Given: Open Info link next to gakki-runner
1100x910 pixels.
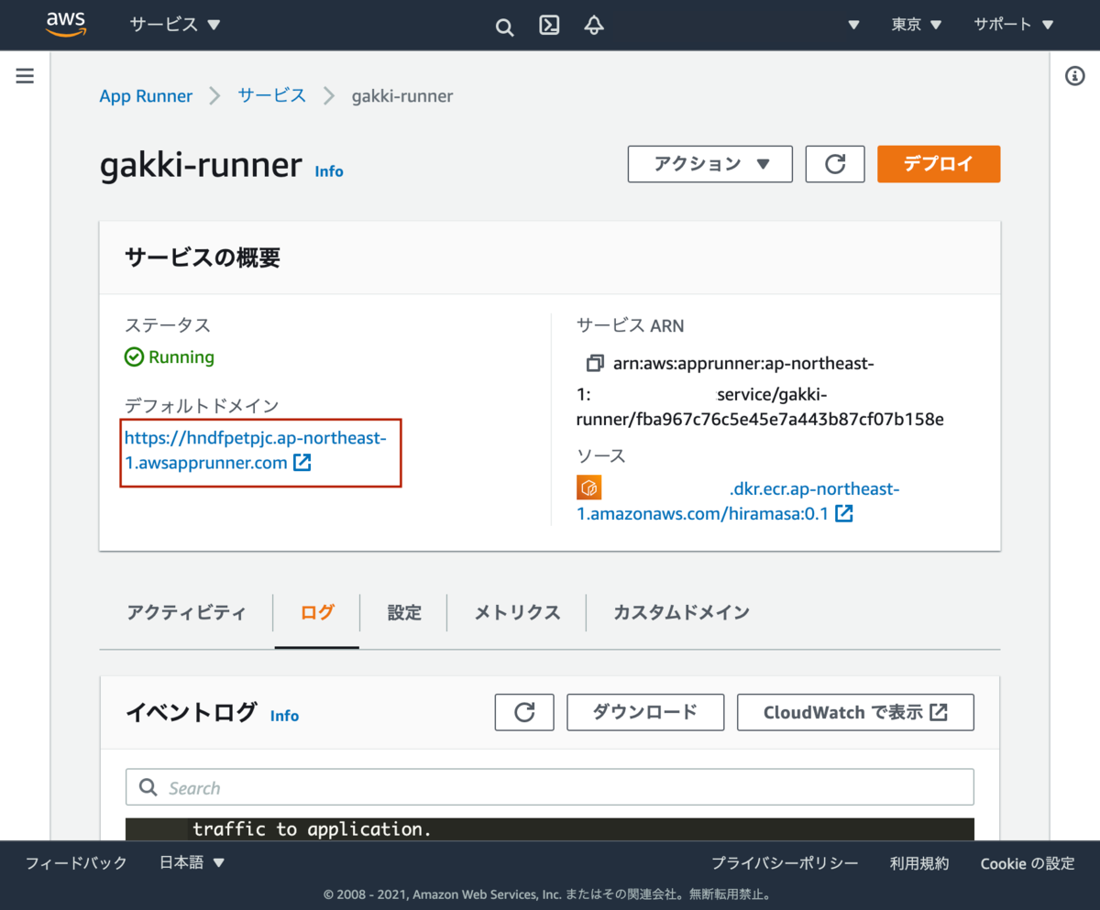Looking at the screenshot, I should [x=329, y=171].
